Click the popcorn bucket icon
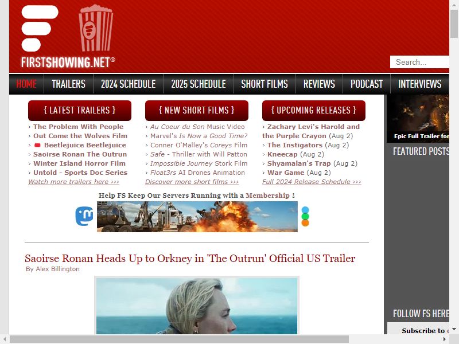459x344 pixels. pyautogui.click(x=96, y=28)
